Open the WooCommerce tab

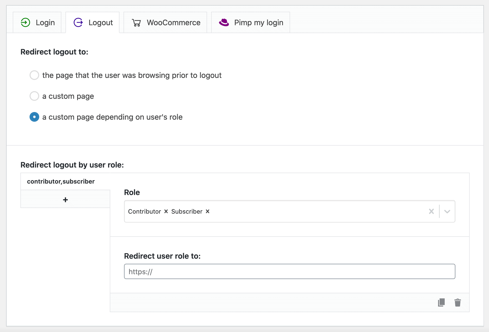click(x=165, y=22)
